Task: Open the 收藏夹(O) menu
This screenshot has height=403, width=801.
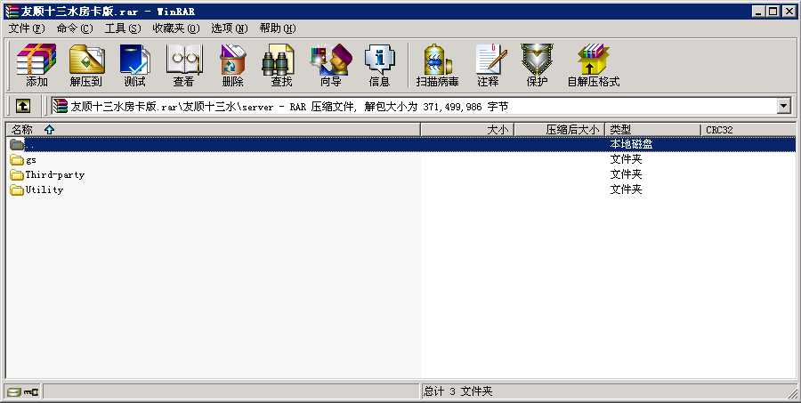Action: tap(176, 28)
